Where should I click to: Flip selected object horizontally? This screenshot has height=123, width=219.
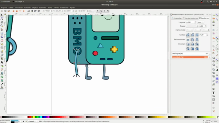pos(21,11)
